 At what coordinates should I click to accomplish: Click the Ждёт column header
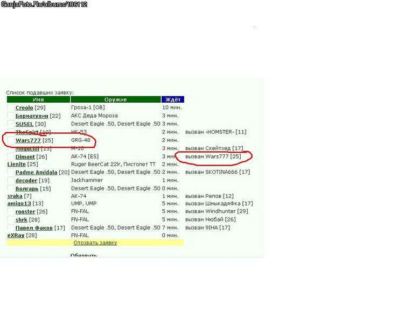click(173, 99)
